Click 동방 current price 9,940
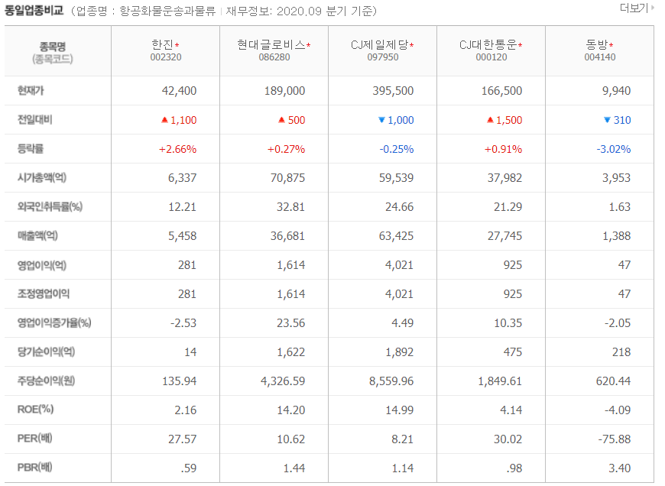The image size is (665, 486). pyautogui.click(x=617, y=91)
